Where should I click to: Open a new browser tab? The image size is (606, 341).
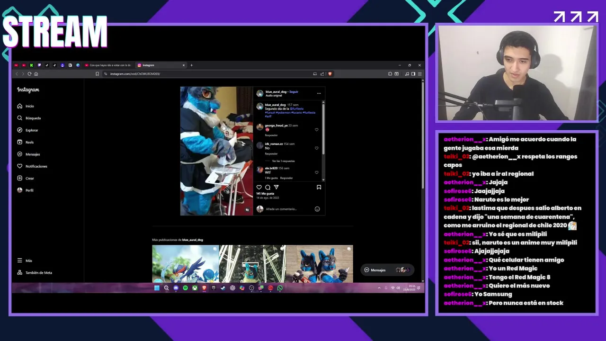coord(191,65)
